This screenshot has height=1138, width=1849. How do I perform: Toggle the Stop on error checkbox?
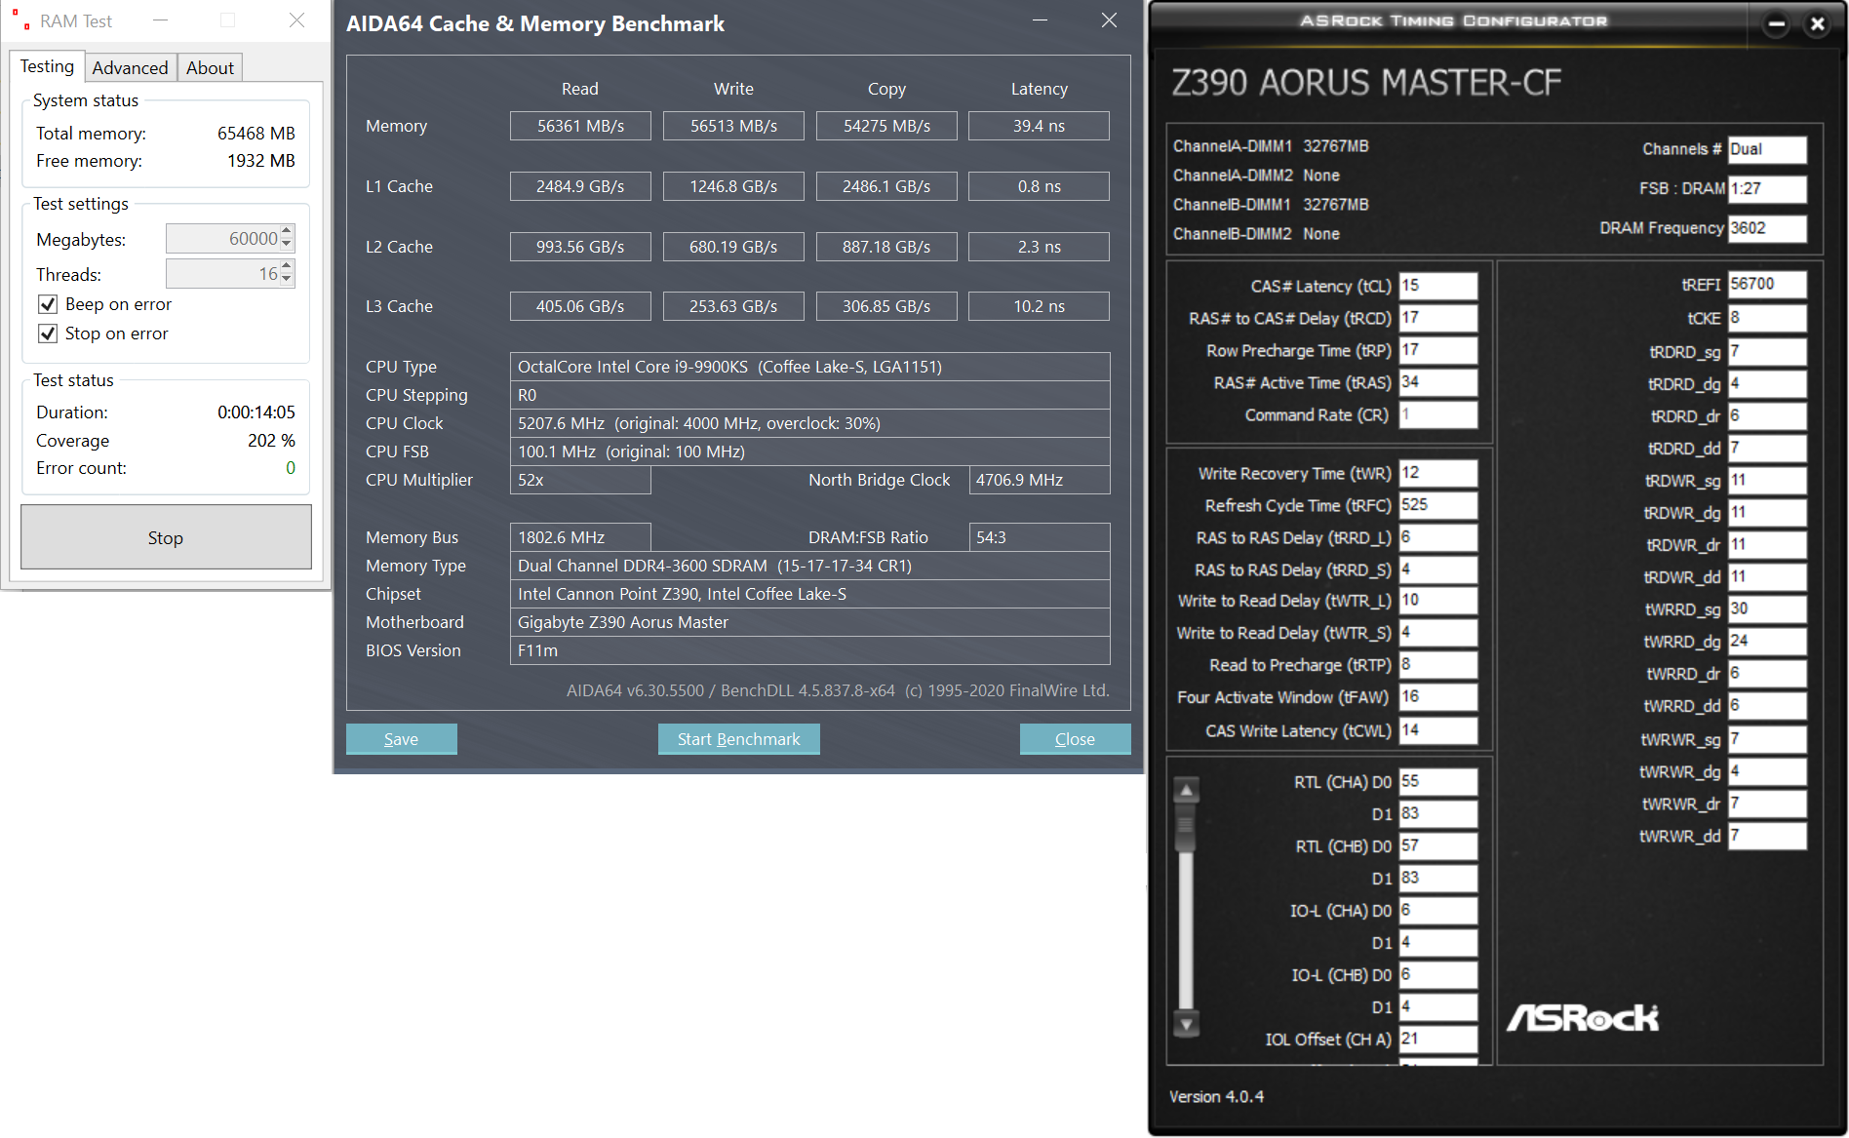48,334
